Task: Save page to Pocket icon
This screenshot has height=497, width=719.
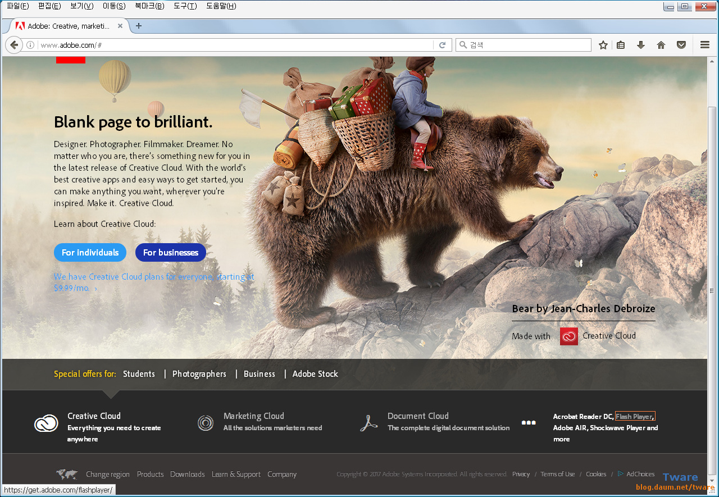Action: click(681, 45)
